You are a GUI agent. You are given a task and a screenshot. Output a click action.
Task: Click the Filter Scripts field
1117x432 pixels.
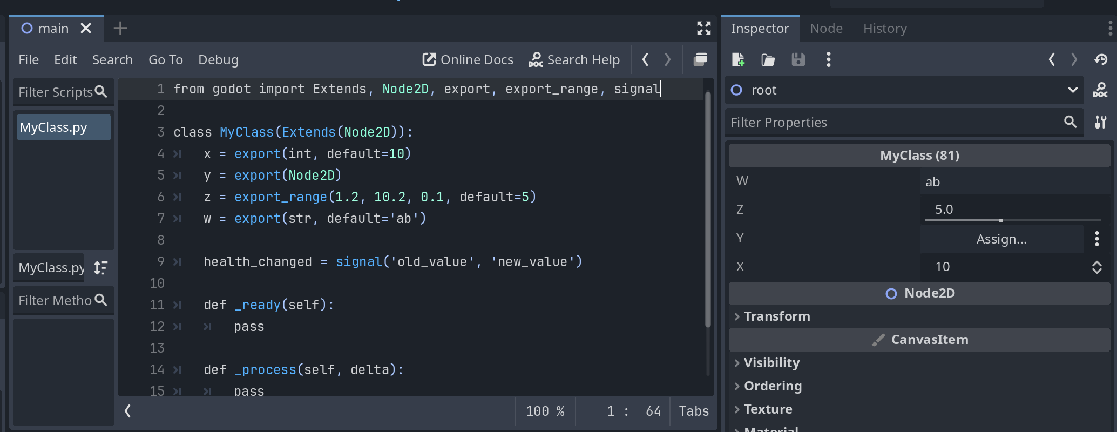(x=63, y=92)
